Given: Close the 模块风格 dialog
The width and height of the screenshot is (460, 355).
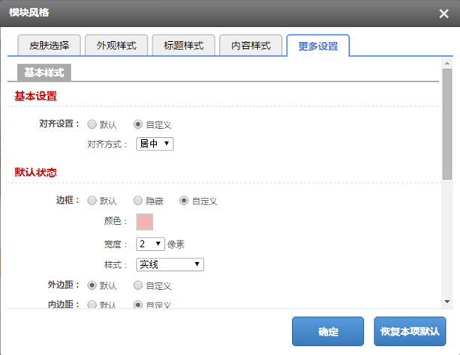Looking at the screenshot, I should pos(443,13).
